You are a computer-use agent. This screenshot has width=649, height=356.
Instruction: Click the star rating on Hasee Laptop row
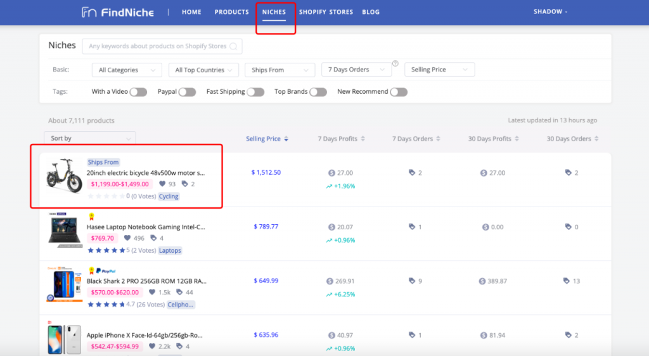[x=106, y=250]
